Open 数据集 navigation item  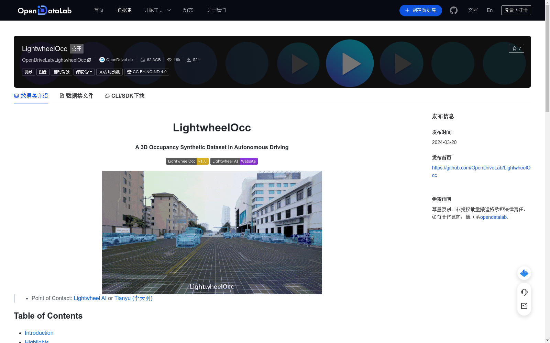tap(124, 10)
